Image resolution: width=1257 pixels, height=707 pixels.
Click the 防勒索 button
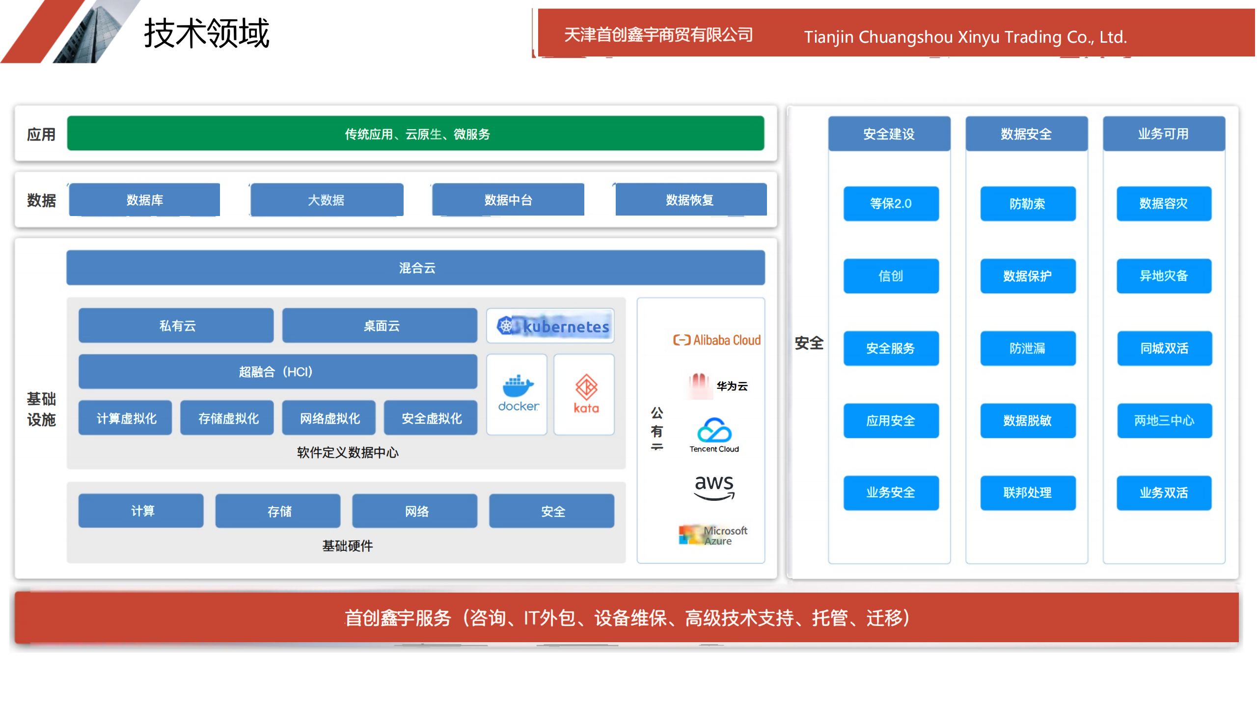(1027, 203)
